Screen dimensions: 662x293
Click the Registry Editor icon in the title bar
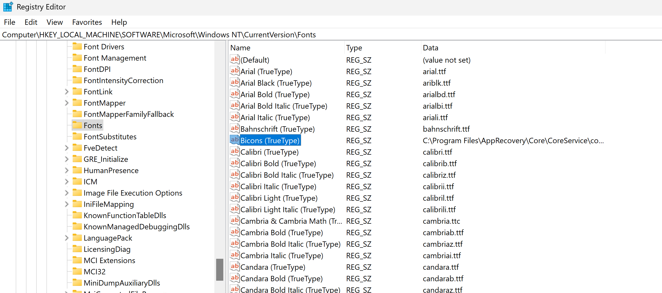point(8,7)
